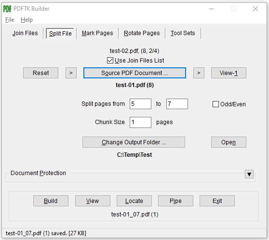Viewport: 269px width, 240px height.
Task: Switch to the Mark Pages tab
Action: coord(97,33)
